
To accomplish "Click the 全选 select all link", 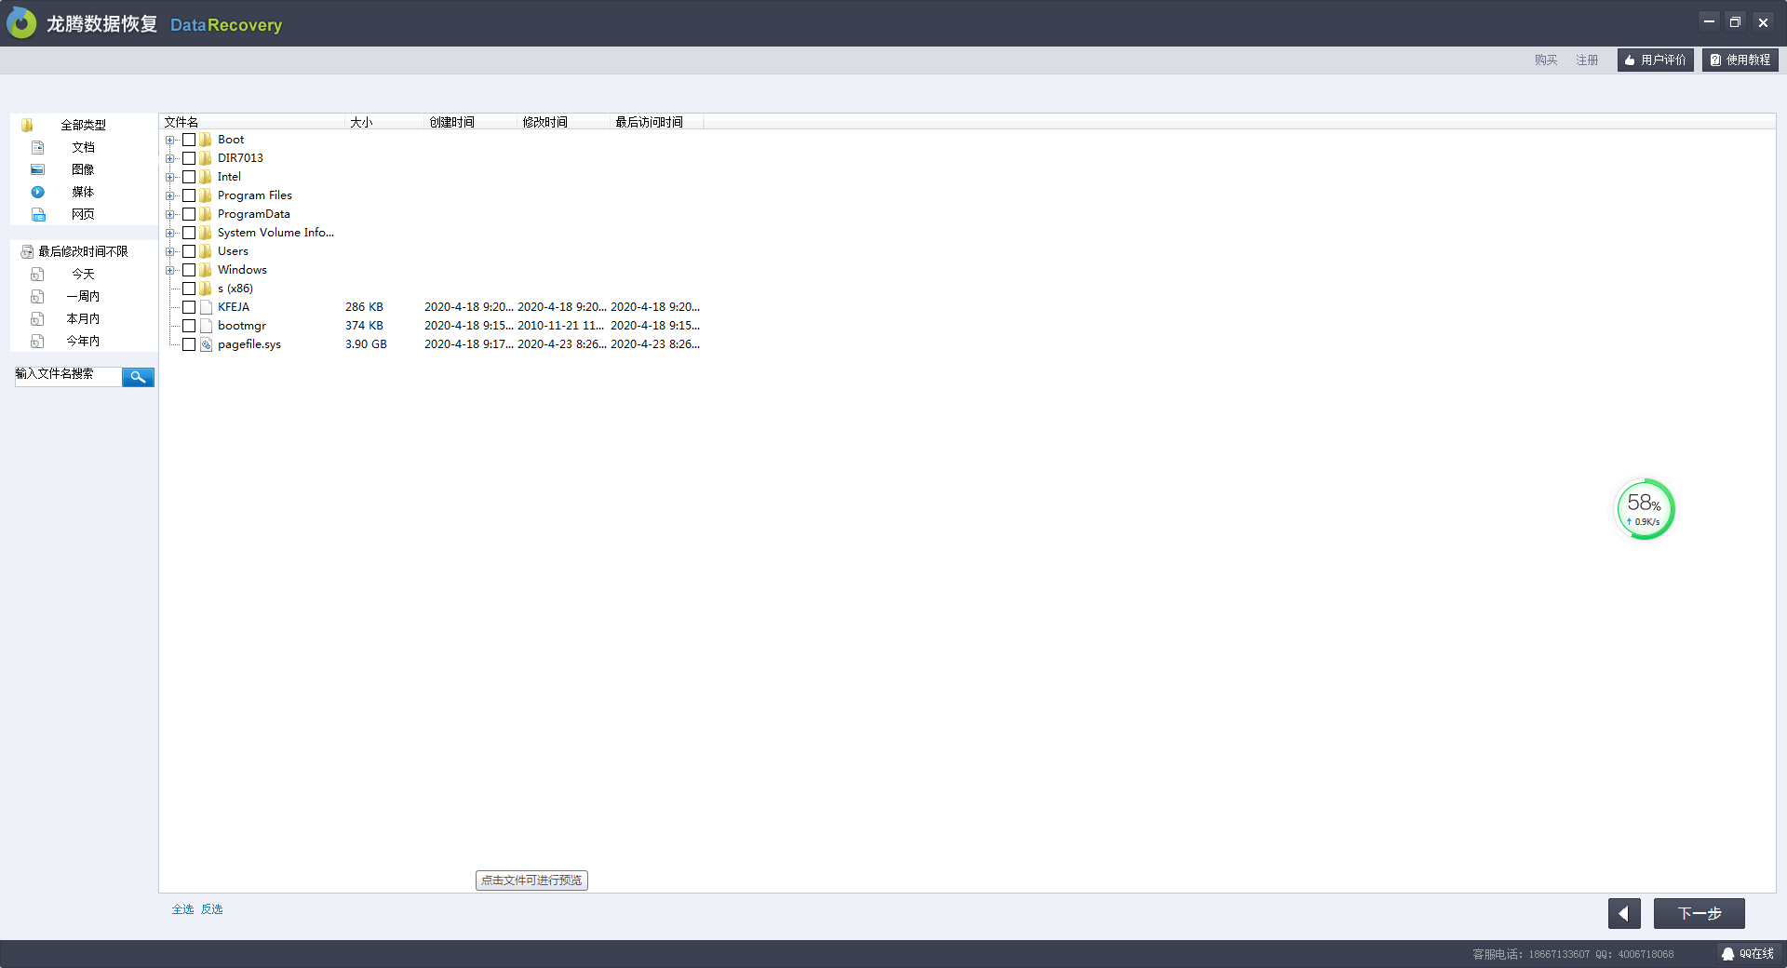I will 182,909.
